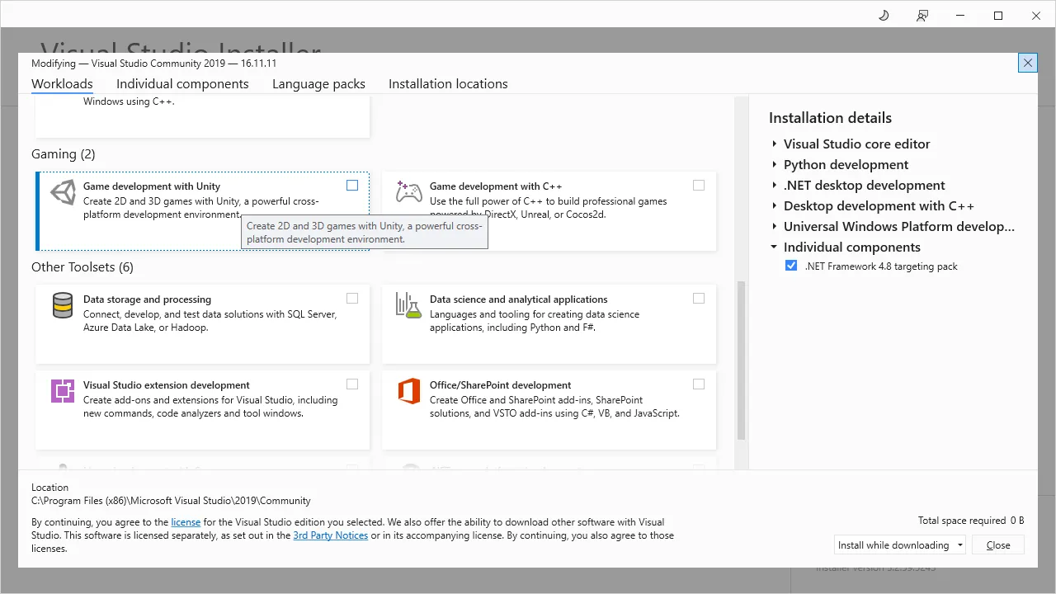Screen dimensions: 1056x594
Task: Expand Universal Windows Platform development details
Action: [x=775, y=226]
